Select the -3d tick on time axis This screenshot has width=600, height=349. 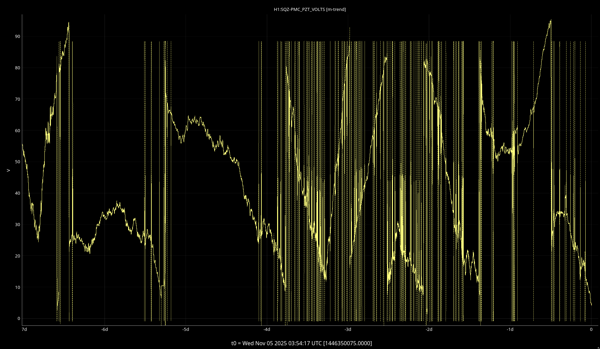(x=348, y=330)
